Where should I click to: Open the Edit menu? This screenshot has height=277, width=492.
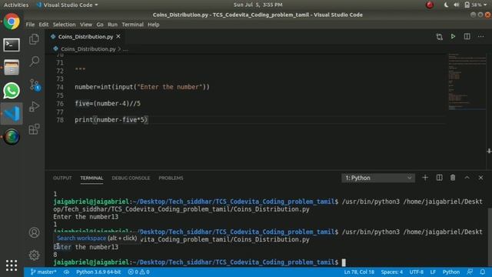click(44, 25)
